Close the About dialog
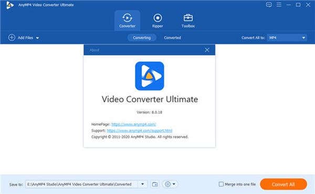The height and width of the screenshot is (194, 315). click(207, 50)
